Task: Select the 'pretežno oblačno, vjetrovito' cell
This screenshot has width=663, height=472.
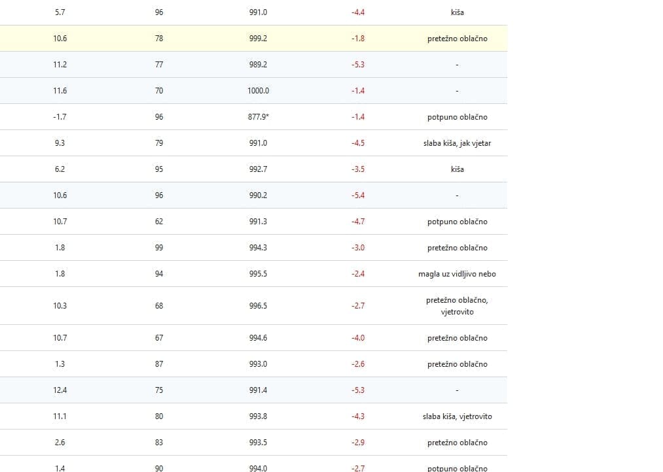Action: [x=457, y=306]
